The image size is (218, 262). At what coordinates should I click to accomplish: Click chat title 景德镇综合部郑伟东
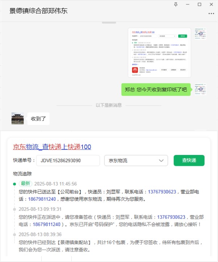click(38, 11)
